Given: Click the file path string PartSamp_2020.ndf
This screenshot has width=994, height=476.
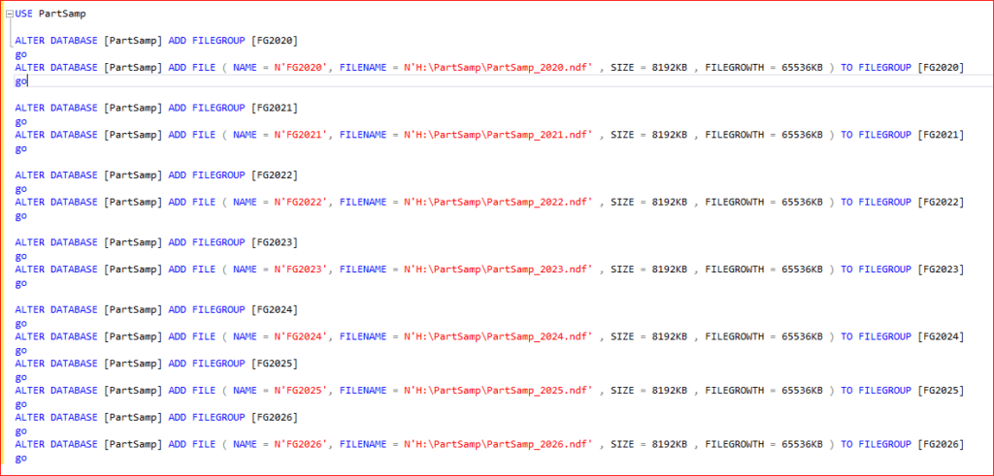Looking at the screenshot, I should (498, 67).
